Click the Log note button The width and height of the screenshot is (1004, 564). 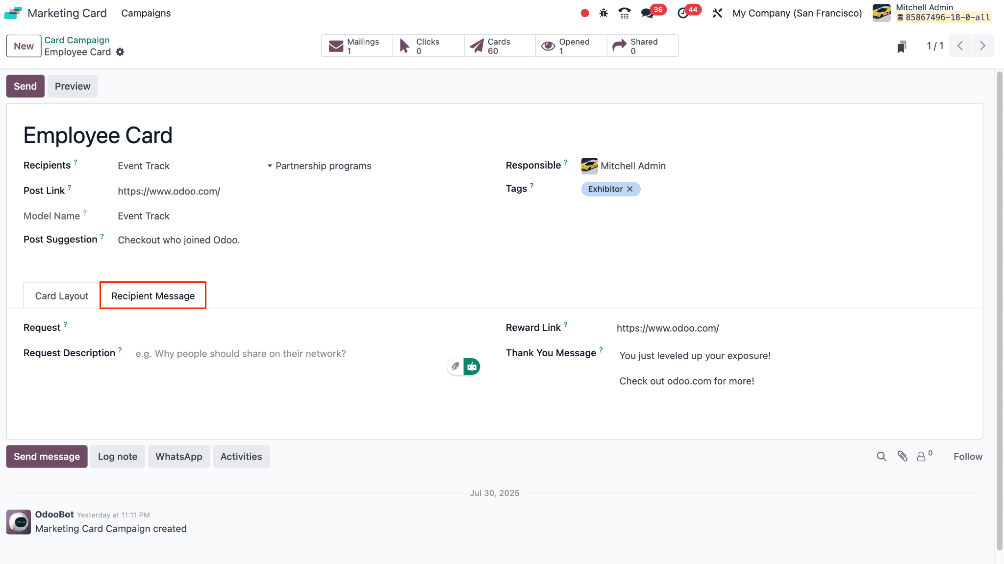coord(118,457)
